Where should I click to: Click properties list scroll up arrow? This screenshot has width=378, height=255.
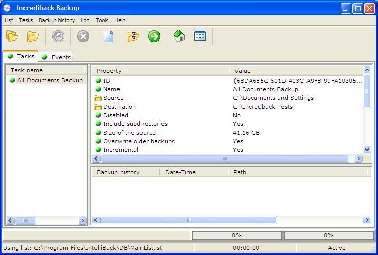(x=367, y=70)
